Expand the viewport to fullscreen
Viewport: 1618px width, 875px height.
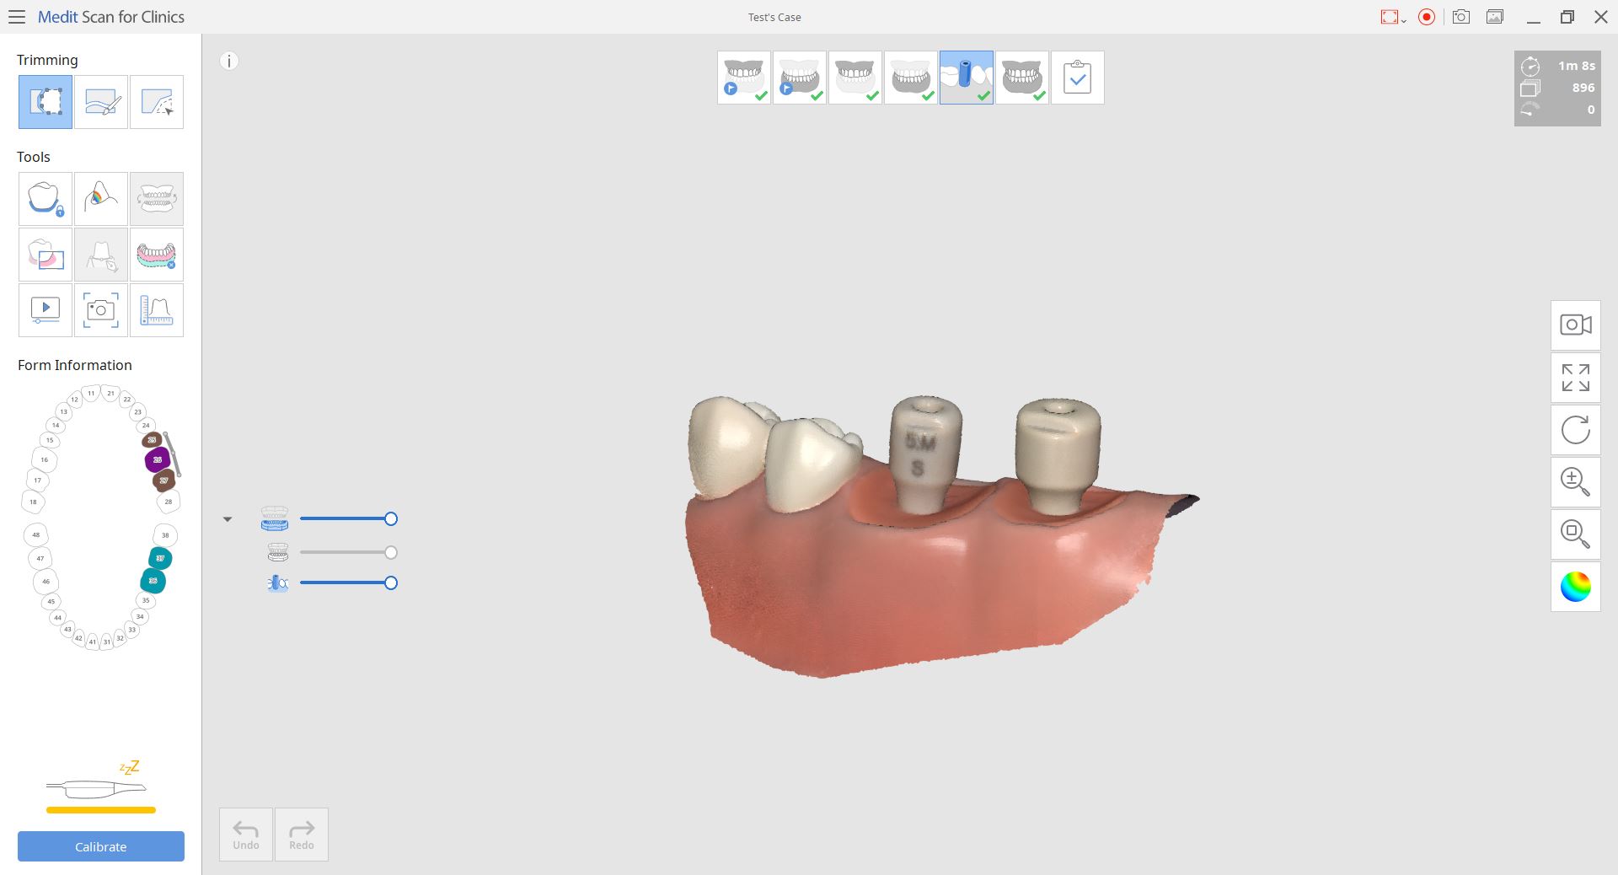(x=1575, y=378)
